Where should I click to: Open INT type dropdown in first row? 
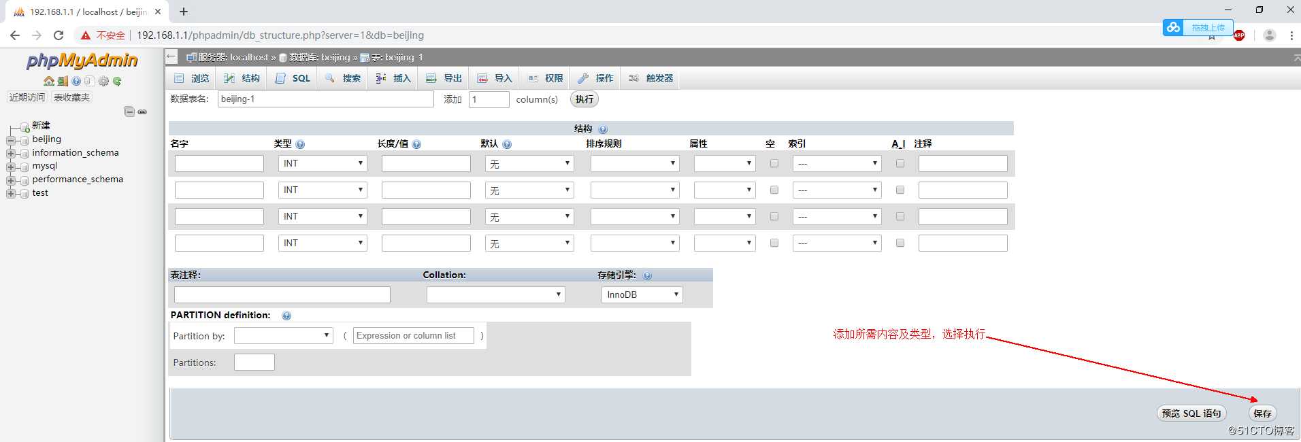(323, 163)
